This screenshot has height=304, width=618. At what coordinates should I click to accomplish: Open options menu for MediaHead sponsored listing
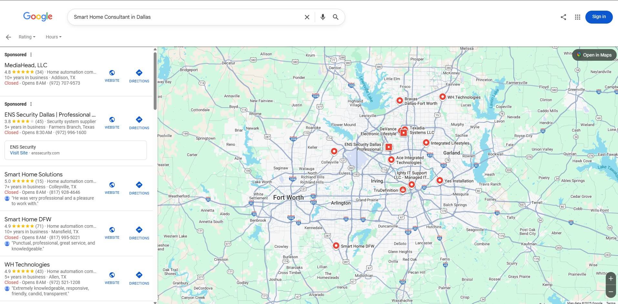click(x=31, y=55)
